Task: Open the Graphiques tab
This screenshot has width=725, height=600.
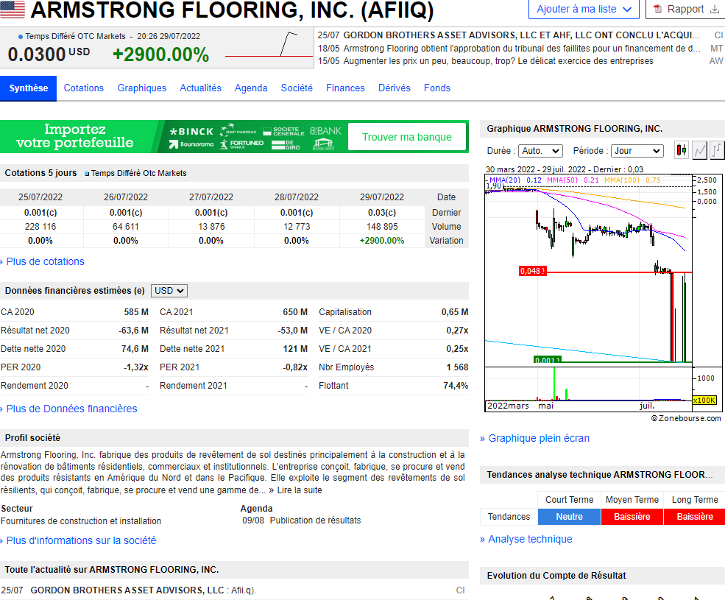Action: [142, 88]
